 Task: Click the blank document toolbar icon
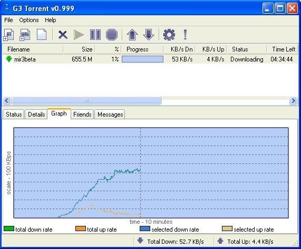point(42,35)
